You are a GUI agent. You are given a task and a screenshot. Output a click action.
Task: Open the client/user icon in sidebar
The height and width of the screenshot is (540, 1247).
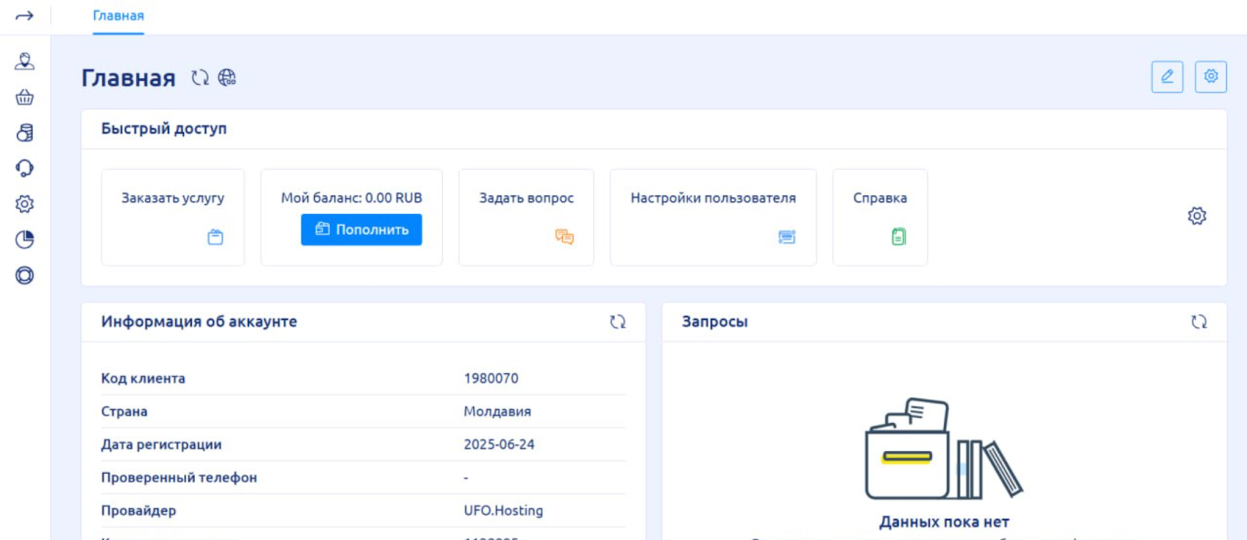pyautogui.click(x=25, y=62)
